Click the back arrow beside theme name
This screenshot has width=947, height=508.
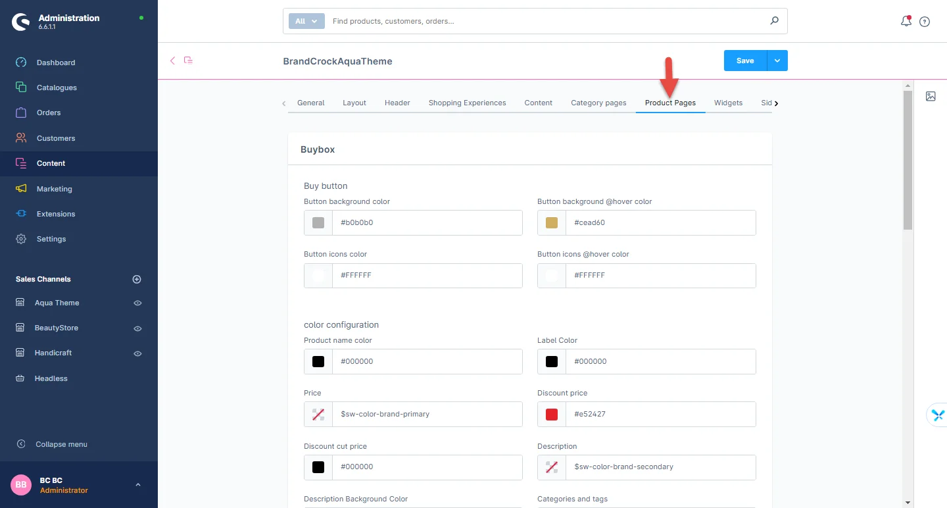click(173, 61)
